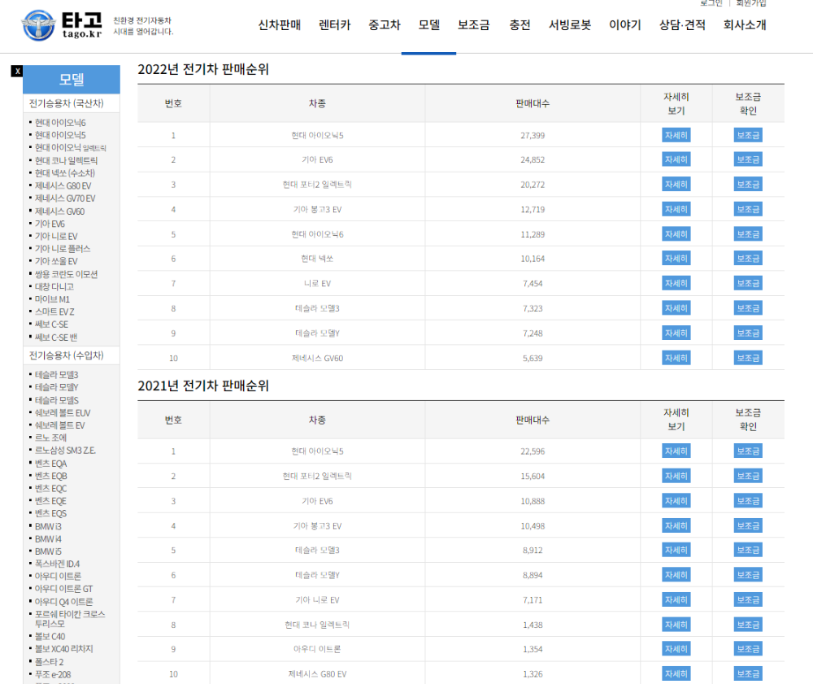Screen dimensions: 813x684
Task: Open 기아 EV6 sidebar link
Action: tap(50, 224)
